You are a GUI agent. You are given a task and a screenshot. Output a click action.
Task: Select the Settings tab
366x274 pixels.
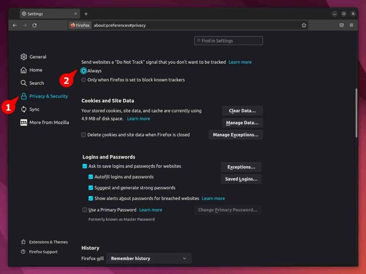tap(50, 14)
